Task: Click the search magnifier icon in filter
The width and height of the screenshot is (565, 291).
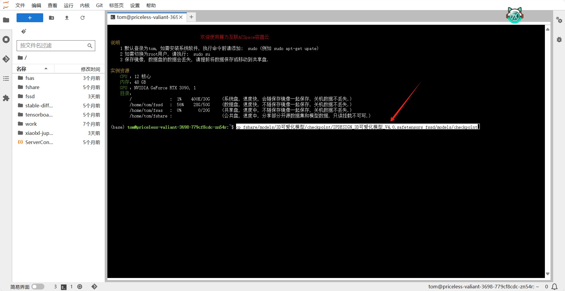Action: coord(90,46)
